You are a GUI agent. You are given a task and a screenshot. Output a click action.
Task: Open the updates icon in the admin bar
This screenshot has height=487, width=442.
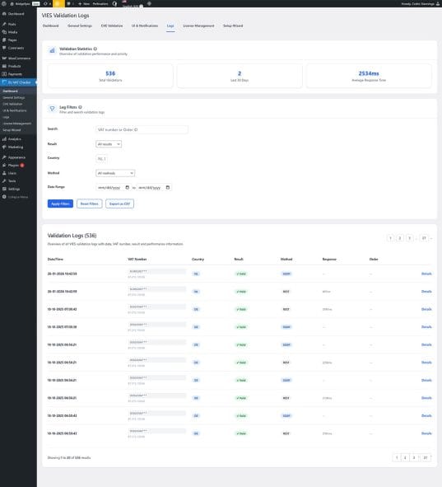click(x=45, y=4)
